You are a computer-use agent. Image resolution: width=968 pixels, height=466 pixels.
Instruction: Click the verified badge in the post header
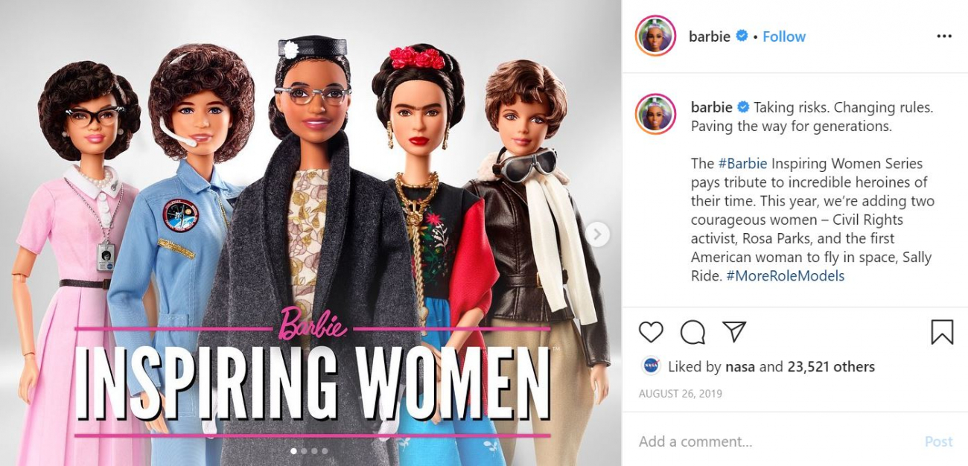tap(742, 36)
